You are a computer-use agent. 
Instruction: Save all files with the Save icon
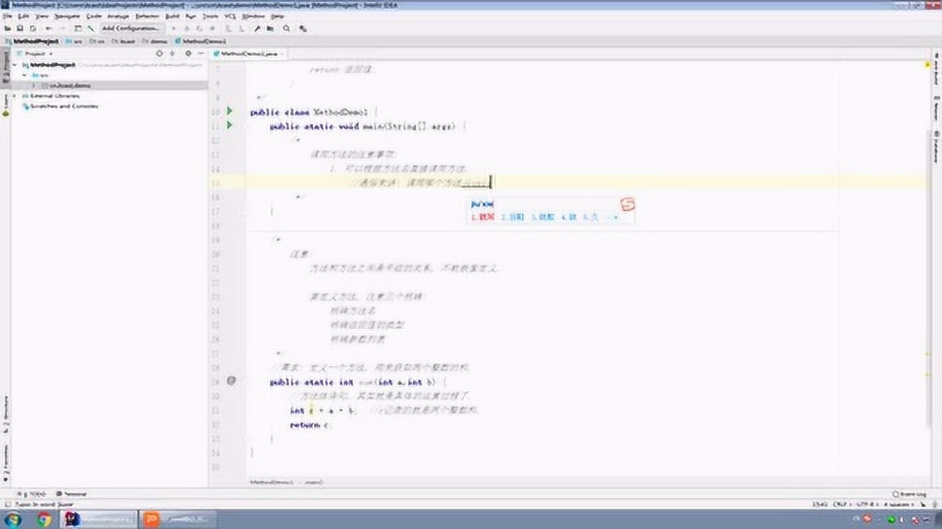pos(21,28)
